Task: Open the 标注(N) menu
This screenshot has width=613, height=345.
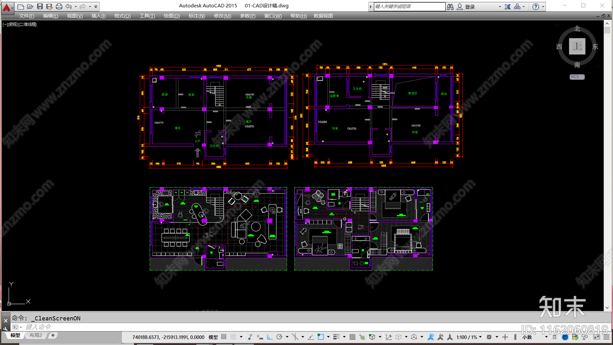Action: (x=197, y=16)
